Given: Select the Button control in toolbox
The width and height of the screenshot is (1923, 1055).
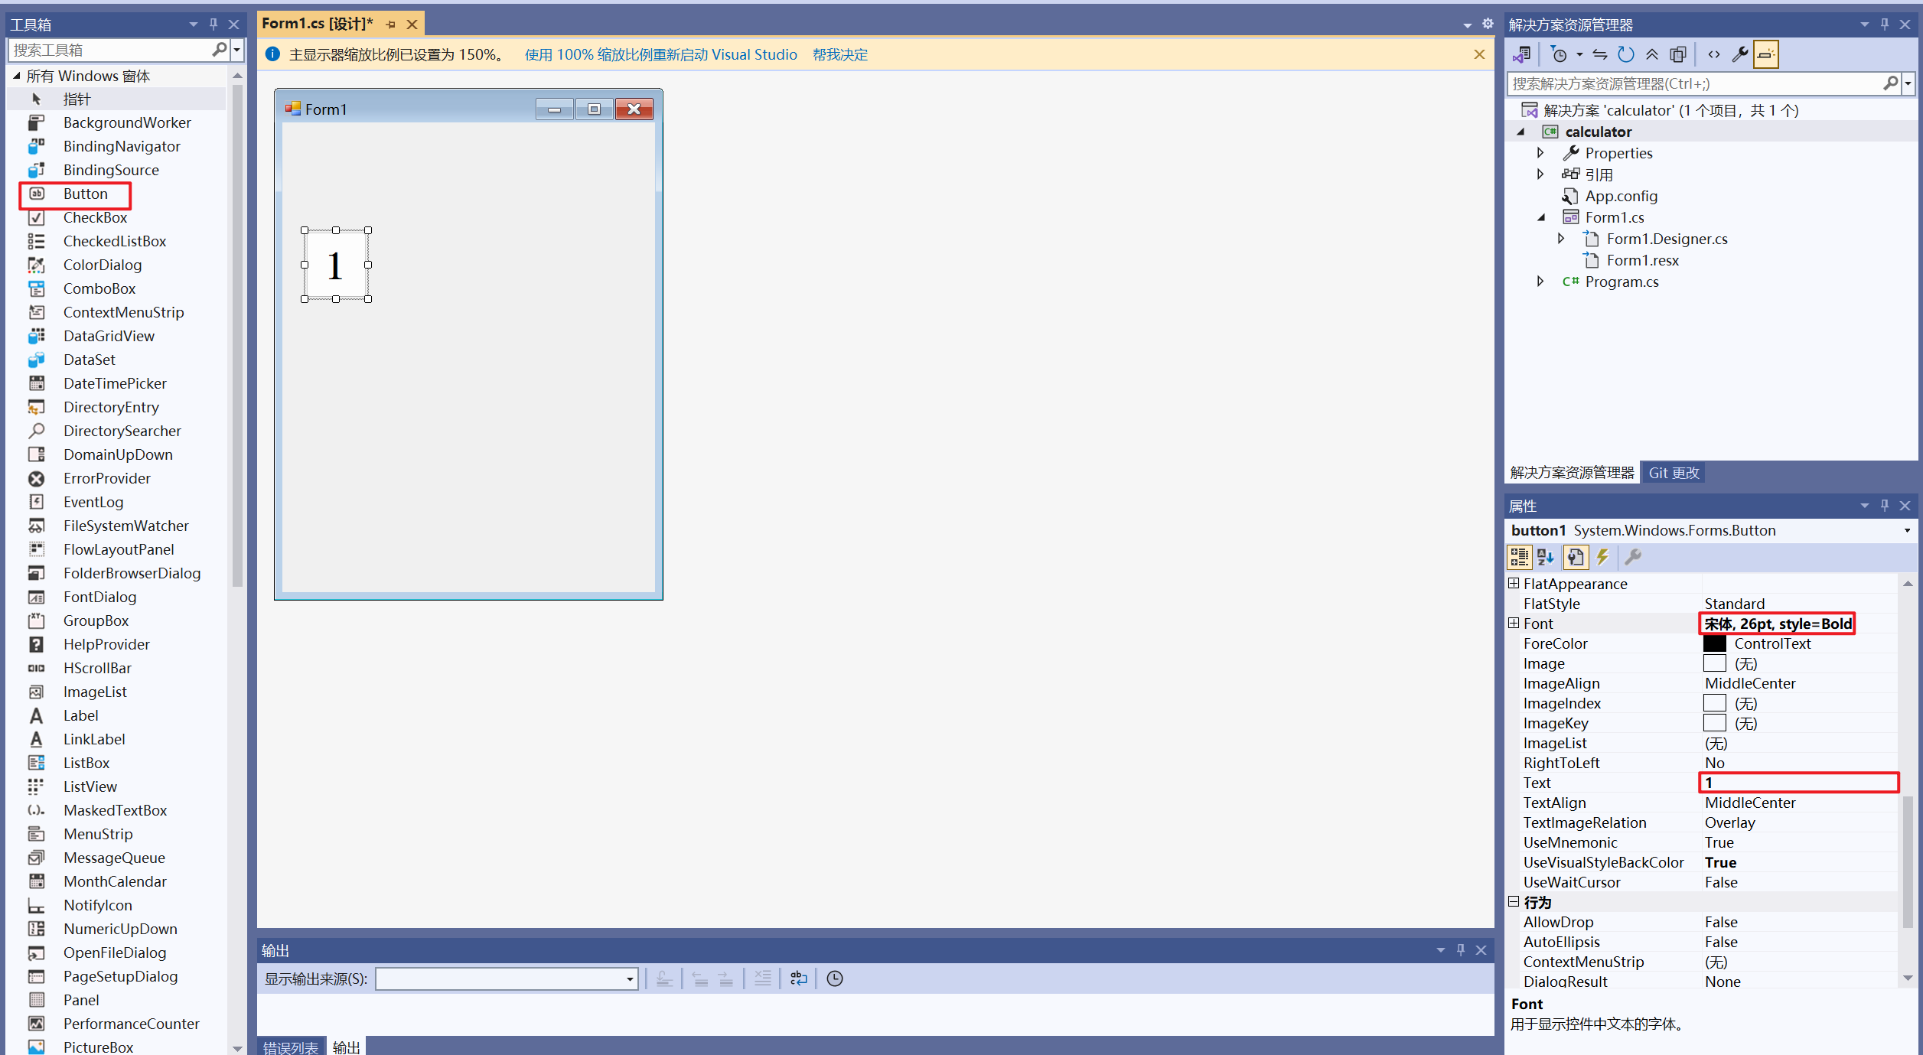Looking at the screenshot, I should coord(85,194).
